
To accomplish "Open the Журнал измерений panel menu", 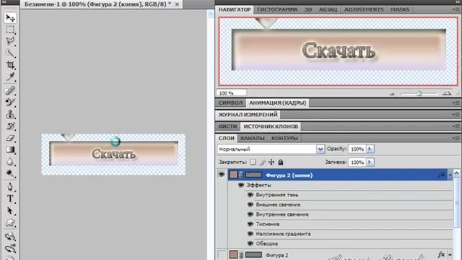I will pos(456,114).
